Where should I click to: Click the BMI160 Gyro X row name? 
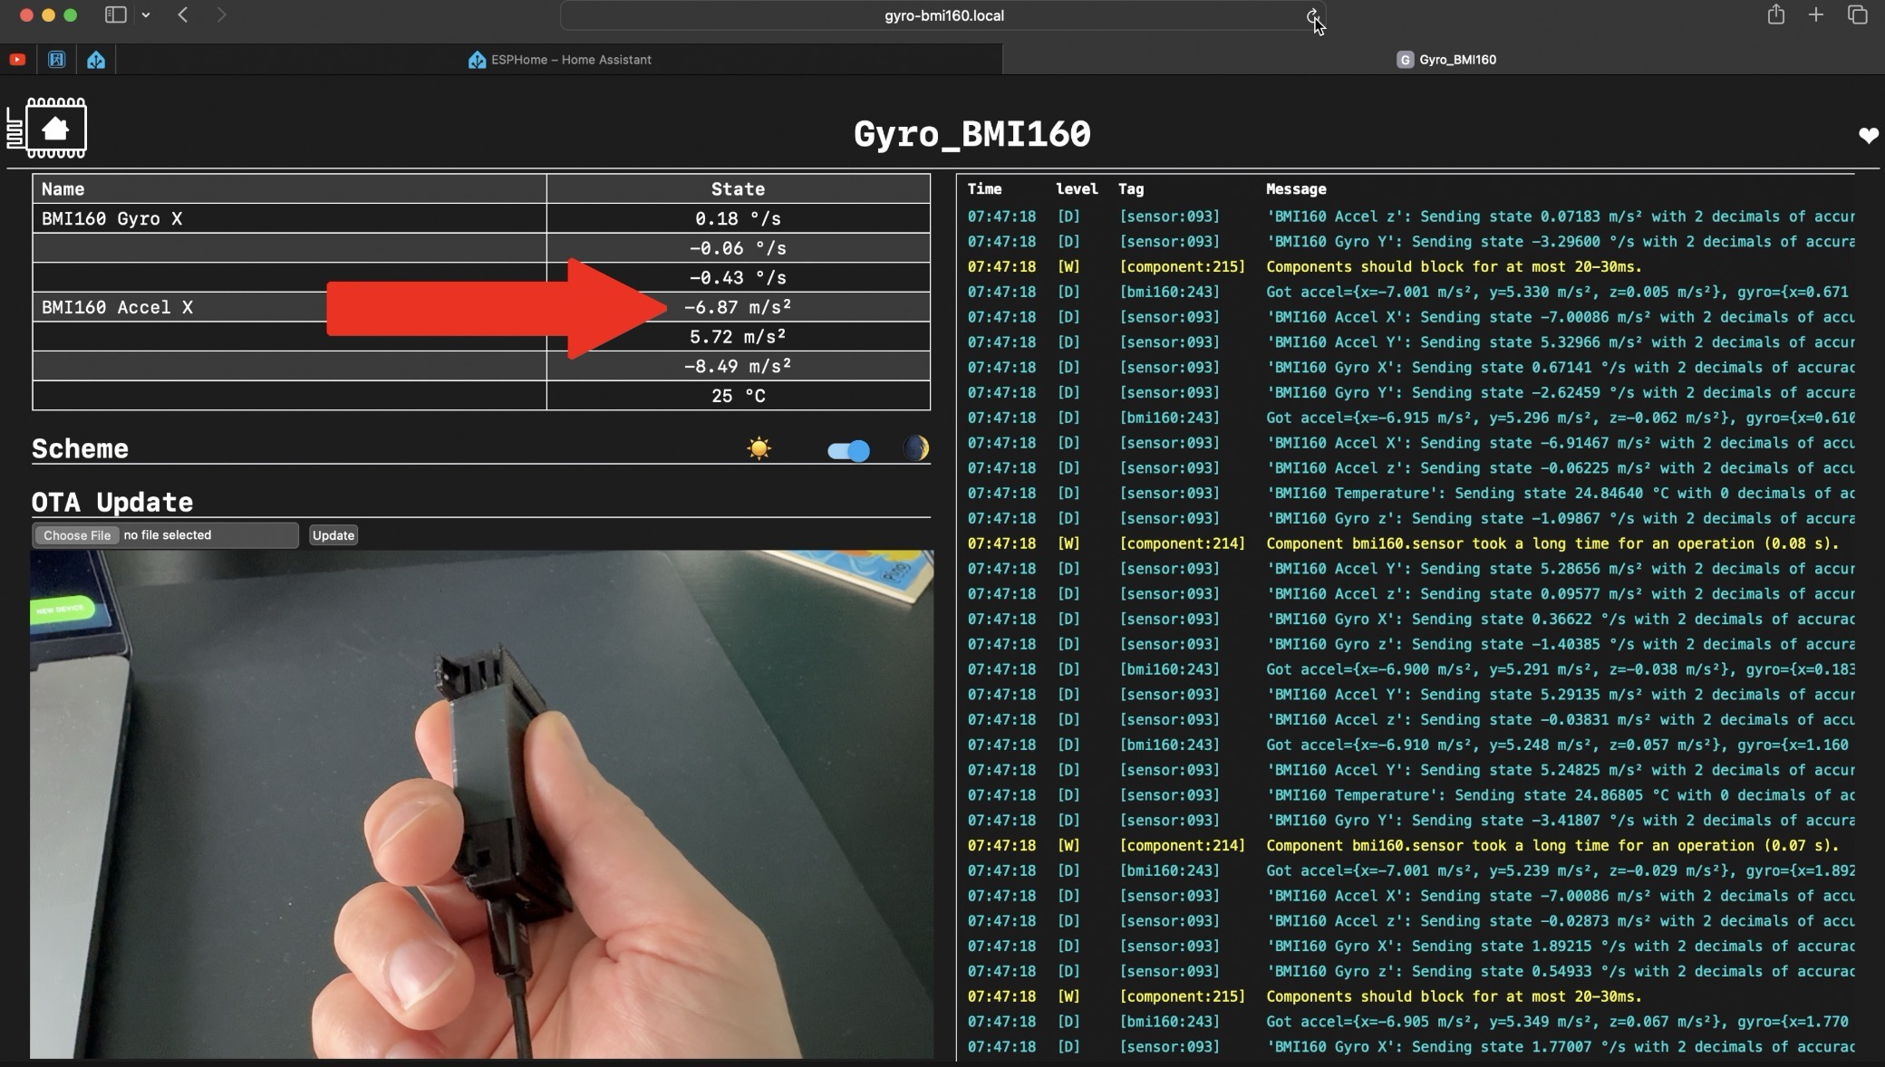[111, 218]
